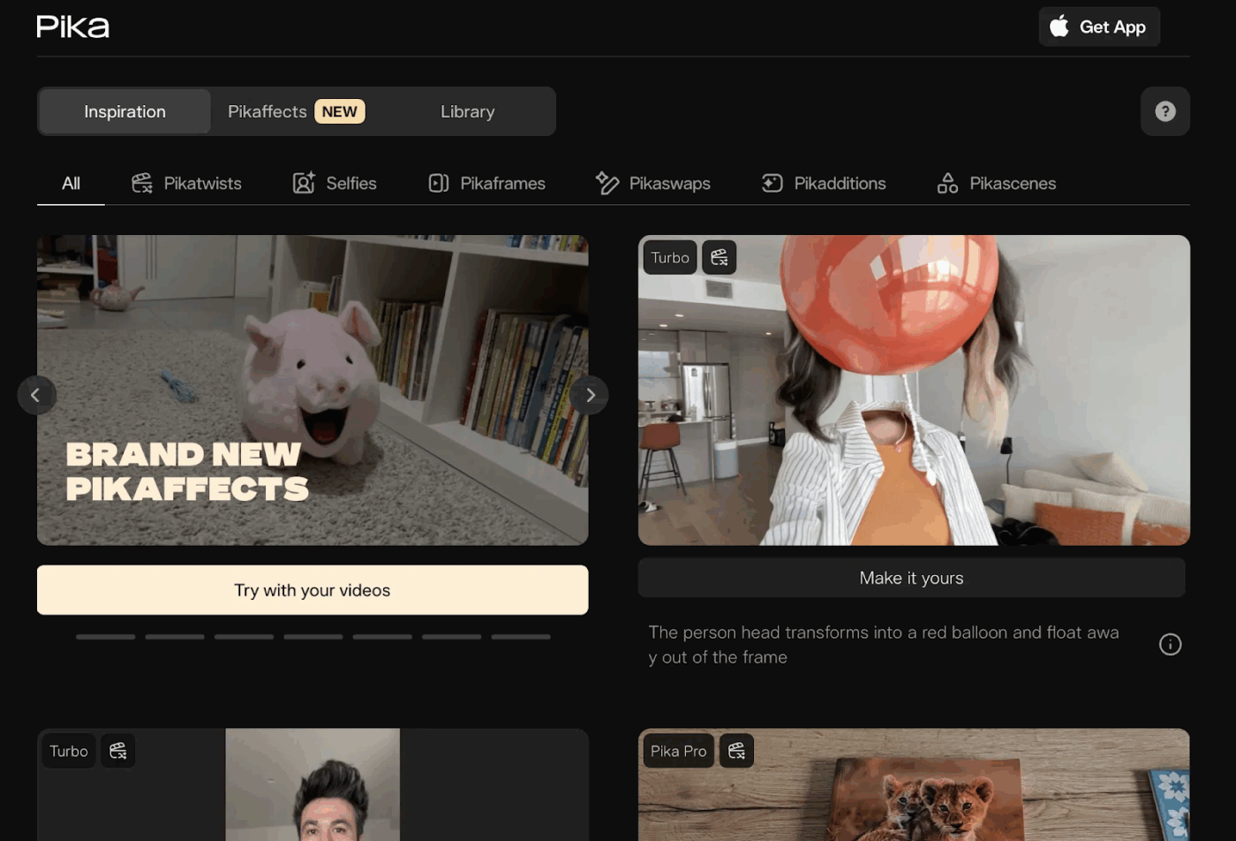Expand the next carousel slide with right arrow
Viewport: 1236px width, 841px height.
tap(588, 395)
